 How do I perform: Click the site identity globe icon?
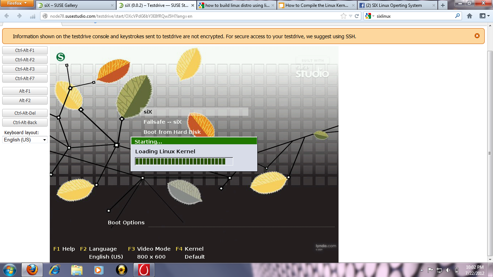(x=45, y=16)
